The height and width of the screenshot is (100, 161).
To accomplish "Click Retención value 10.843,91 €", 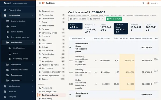I will click(136, 29).
